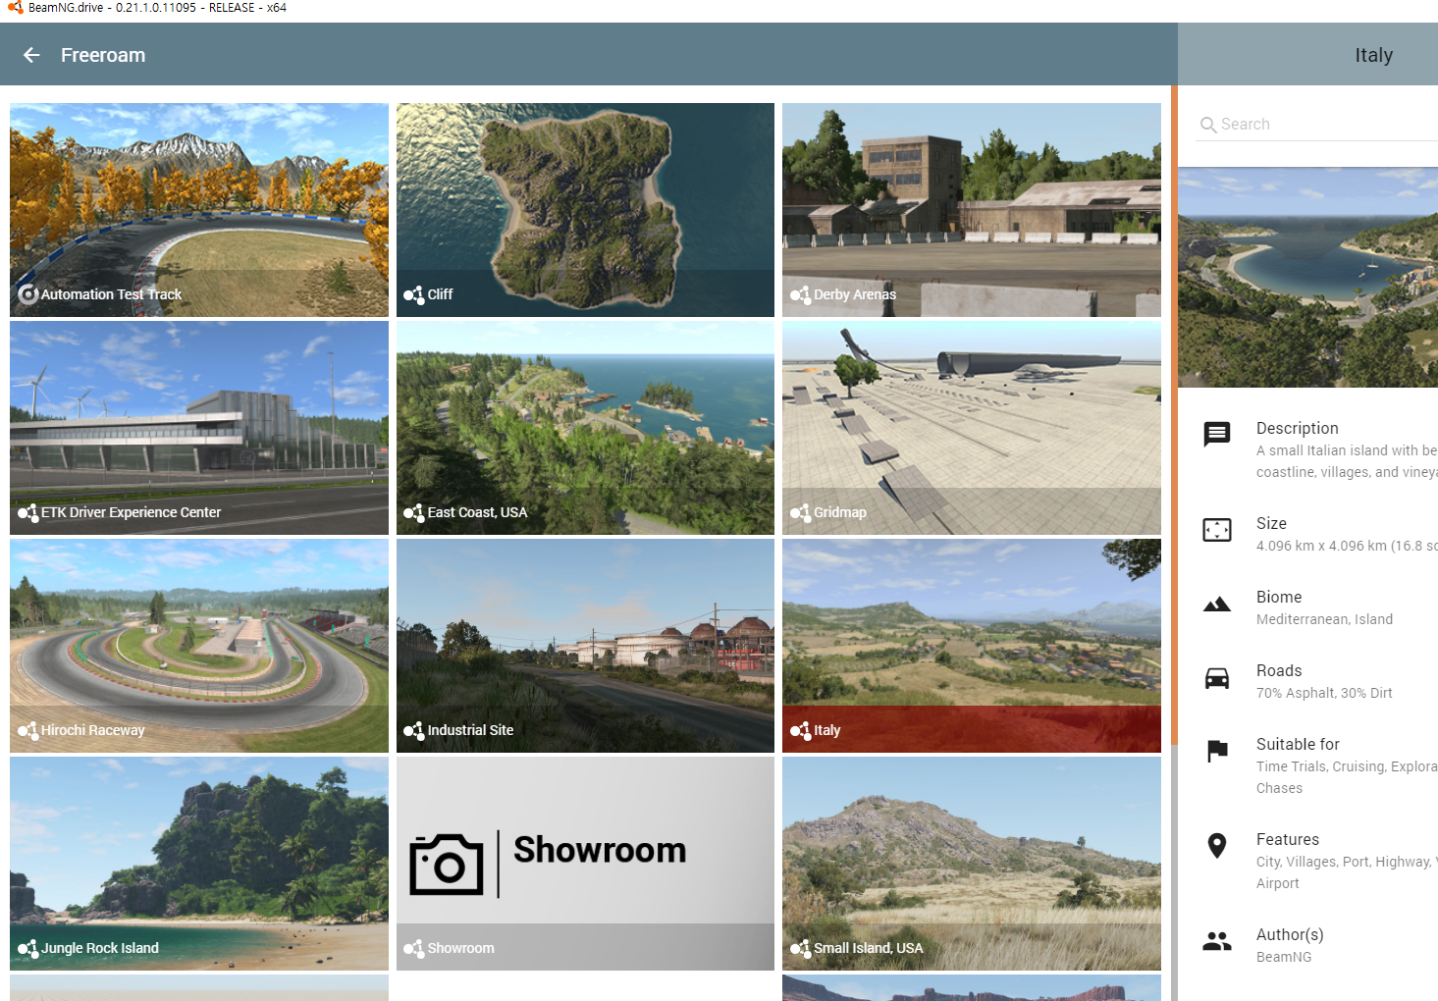
Task: Click the Italy title in details header
Action: click(1373, 55)
